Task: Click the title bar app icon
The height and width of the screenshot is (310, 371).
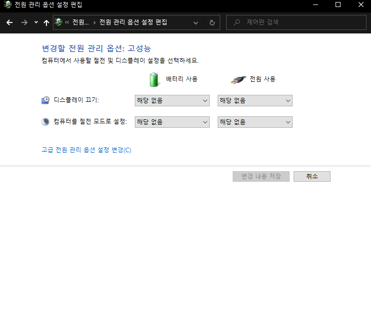Action: (8, 4)
